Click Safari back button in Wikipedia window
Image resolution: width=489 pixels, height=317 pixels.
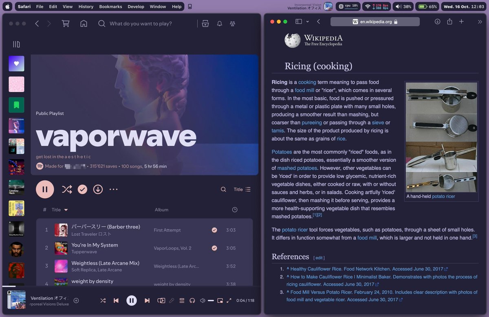coord(318,22)
